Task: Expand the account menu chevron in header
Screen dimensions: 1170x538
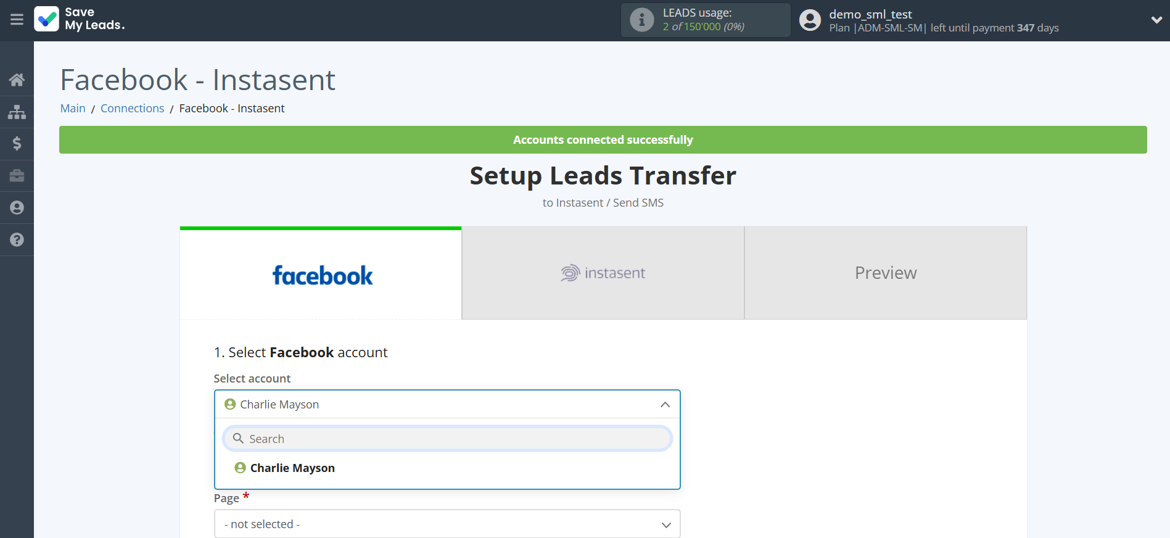Action: (1156, 20)
